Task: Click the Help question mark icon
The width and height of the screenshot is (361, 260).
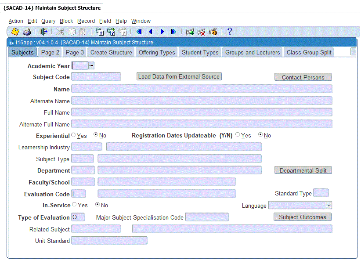Action: click(229, 31)
